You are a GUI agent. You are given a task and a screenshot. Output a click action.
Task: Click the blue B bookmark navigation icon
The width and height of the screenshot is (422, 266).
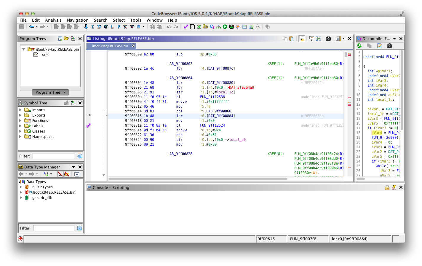pyautogui.click(x=138, y=27)
